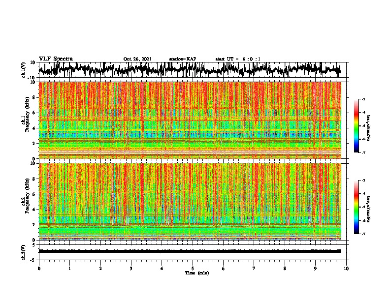
Task: Click the ch.3 voltage black band
Action: (190, 251)
